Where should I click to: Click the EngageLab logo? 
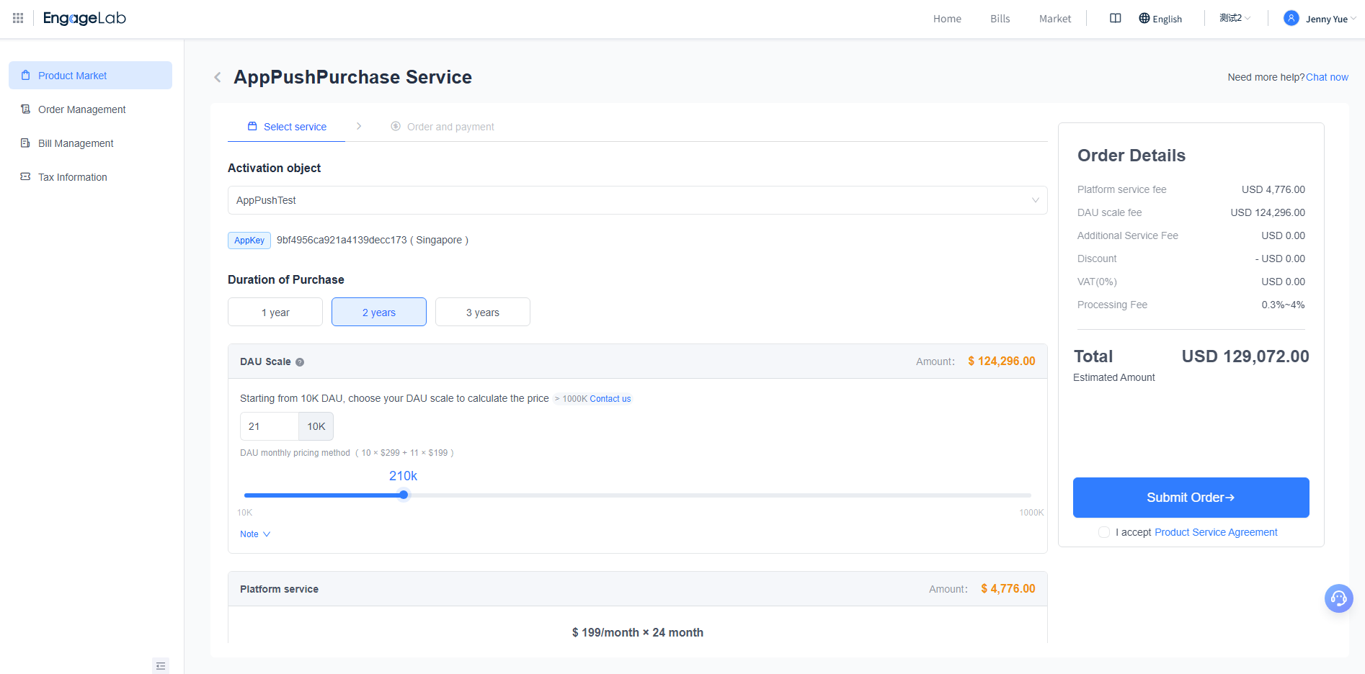pos(84,18)
